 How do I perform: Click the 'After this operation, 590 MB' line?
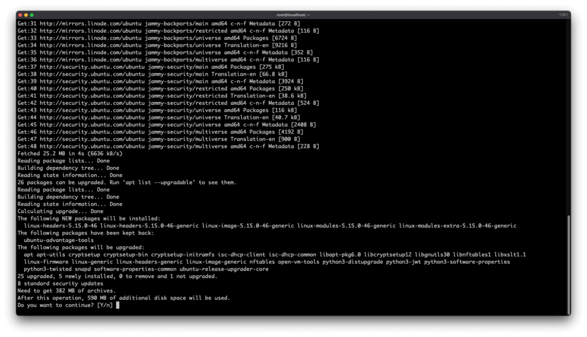[124, 298]
